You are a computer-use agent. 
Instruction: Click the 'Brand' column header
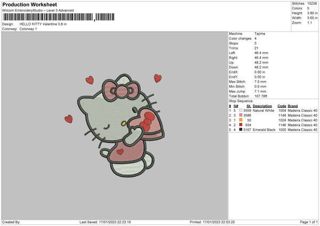(x=293, y=106)
